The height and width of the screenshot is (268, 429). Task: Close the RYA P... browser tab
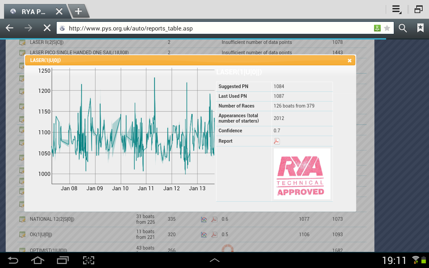[59, 11]
